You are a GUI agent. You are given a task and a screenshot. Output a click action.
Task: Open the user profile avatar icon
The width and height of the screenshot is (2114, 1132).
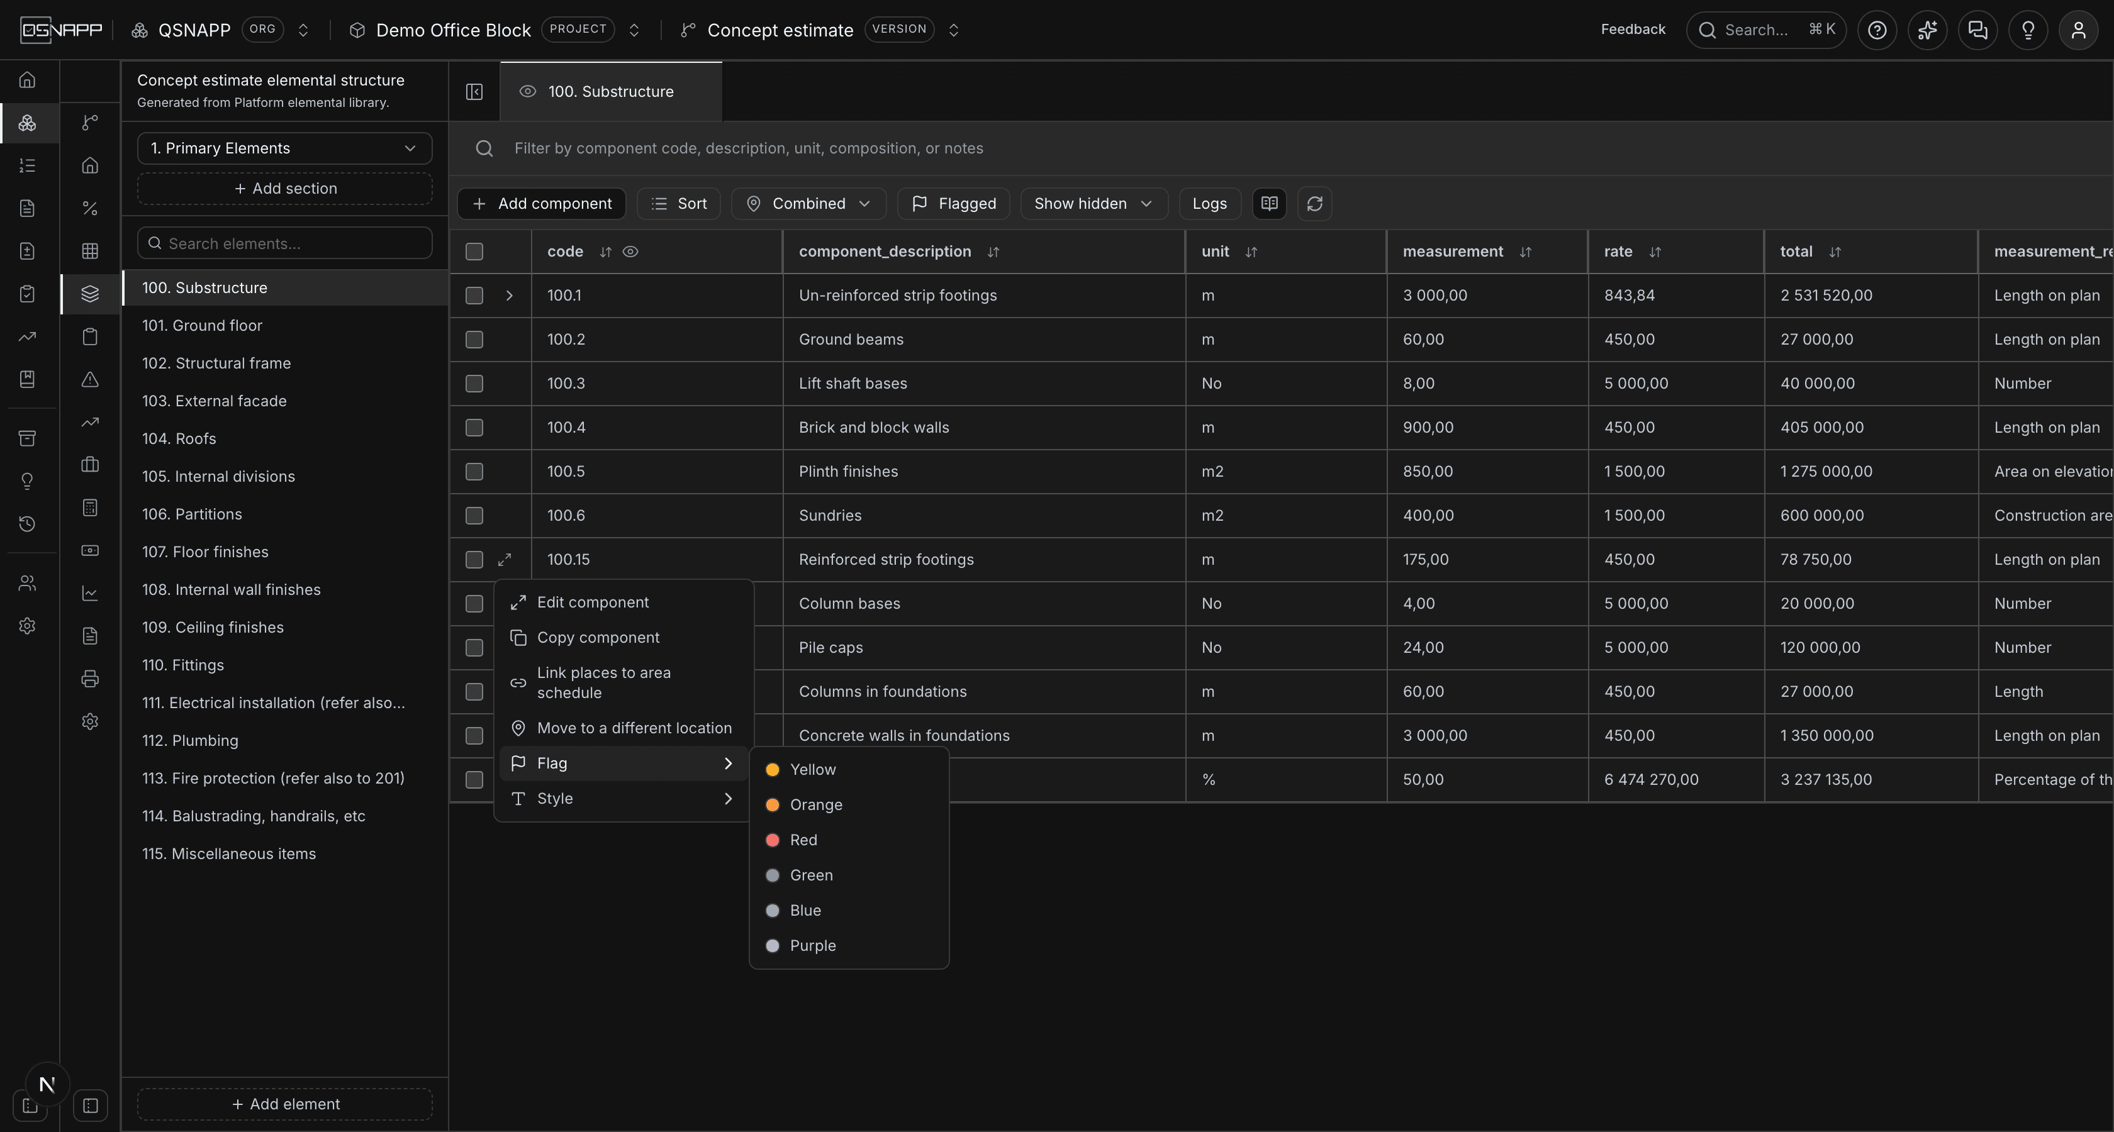click(x=2078, y=30)
